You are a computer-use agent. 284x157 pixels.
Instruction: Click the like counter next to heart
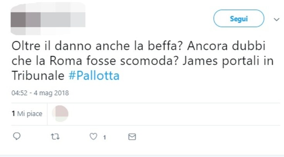point(105,137)
